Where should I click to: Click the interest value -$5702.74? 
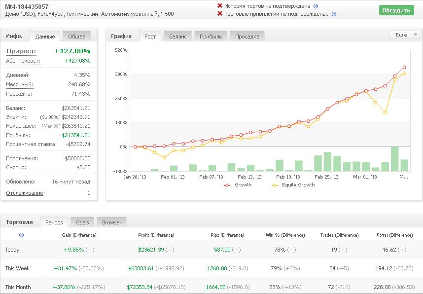click(x=78, y=144)
